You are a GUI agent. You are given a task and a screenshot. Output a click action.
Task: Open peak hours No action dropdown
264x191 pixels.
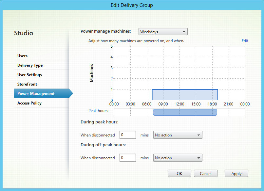[x=178, y=135]
